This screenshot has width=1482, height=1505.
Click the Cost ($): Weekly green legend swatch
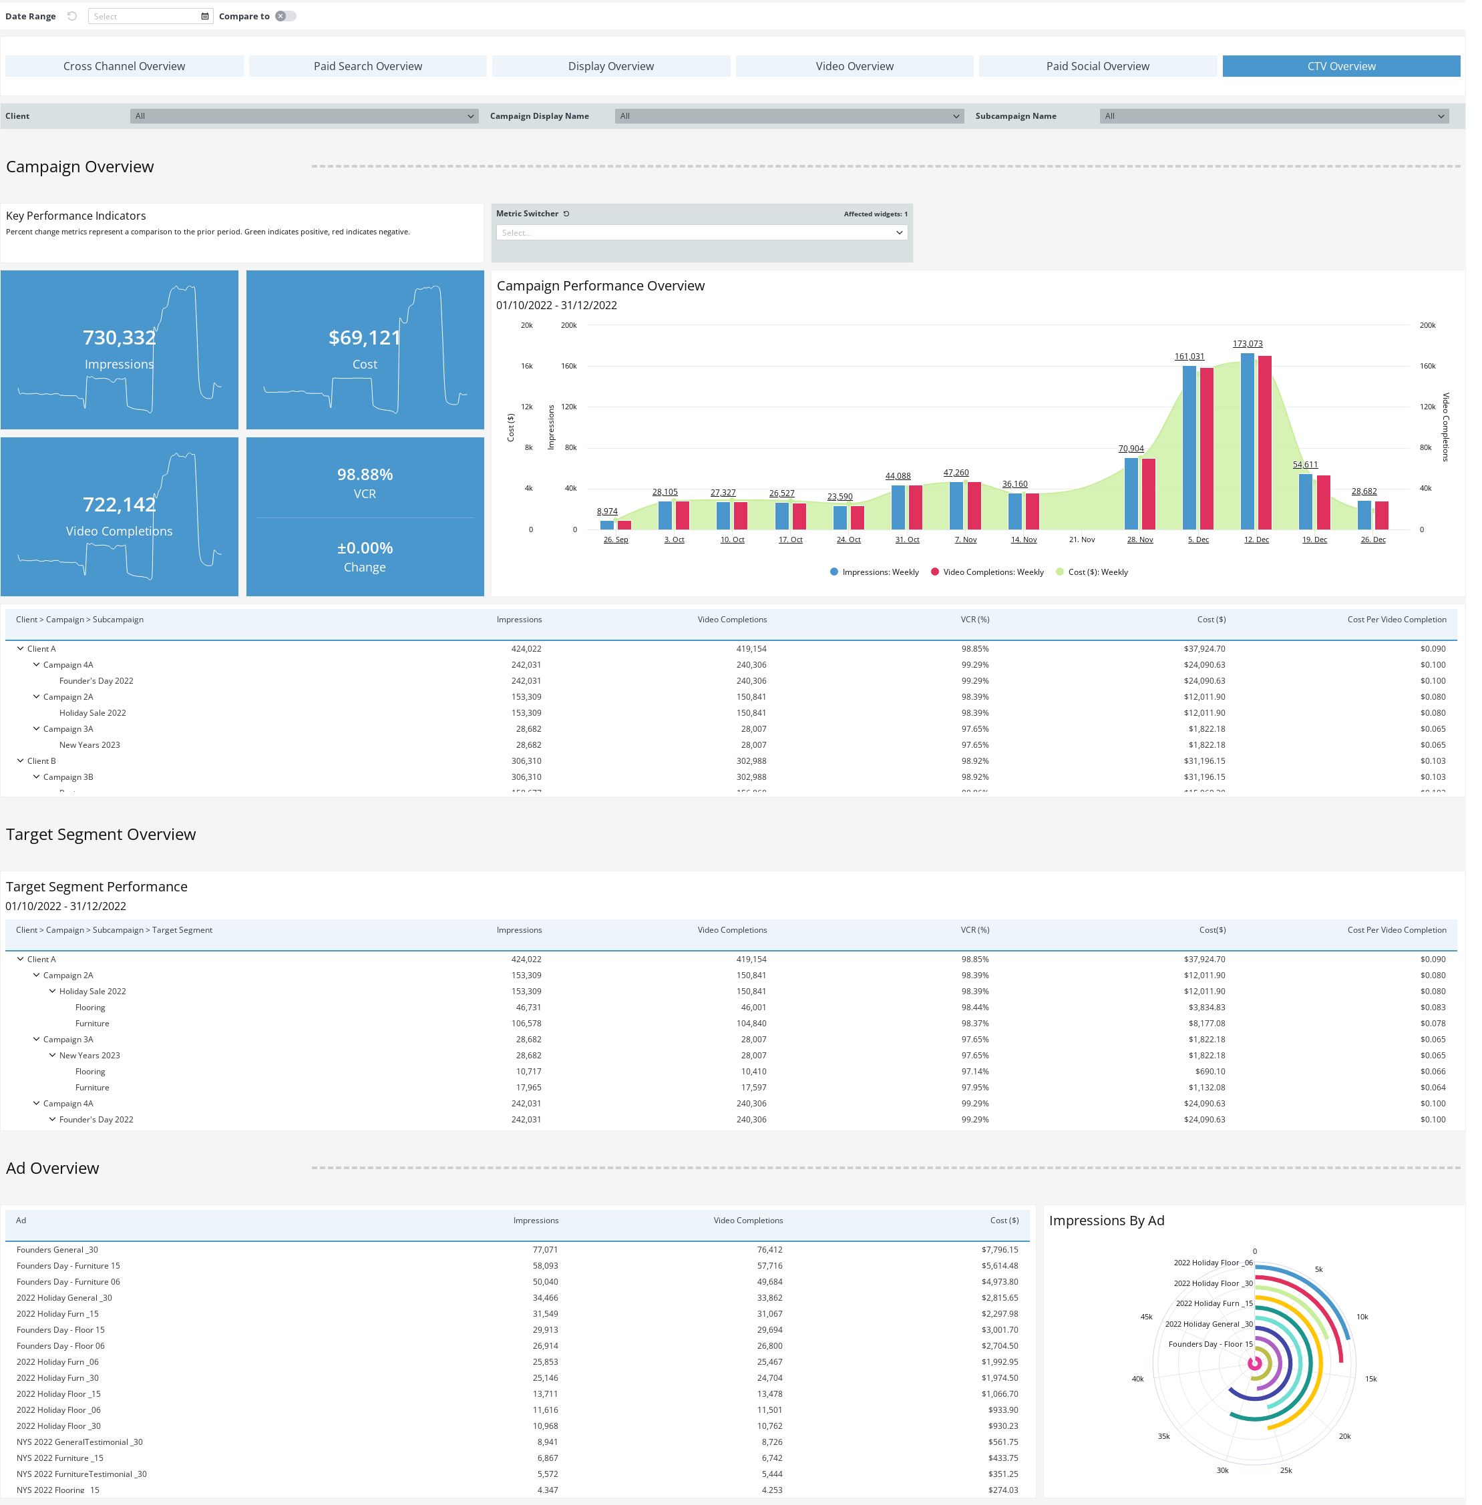pos(1059,573)
